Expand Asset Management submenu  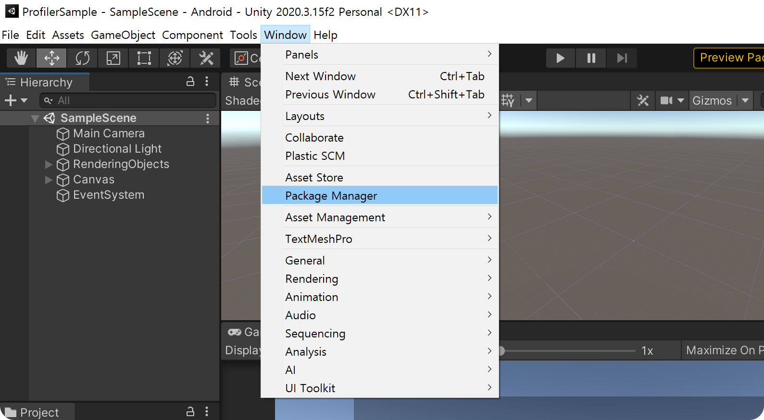pyautogui.click(x=380, y=217)
